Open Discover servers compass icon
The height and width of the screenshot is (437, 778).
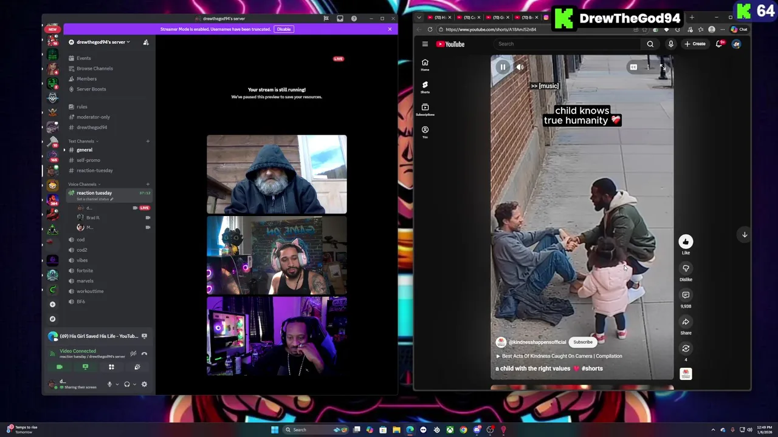[52, 319]
